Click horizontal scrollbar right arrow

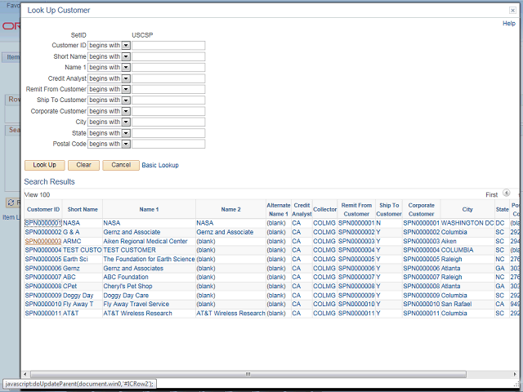(x=515, y=374)
